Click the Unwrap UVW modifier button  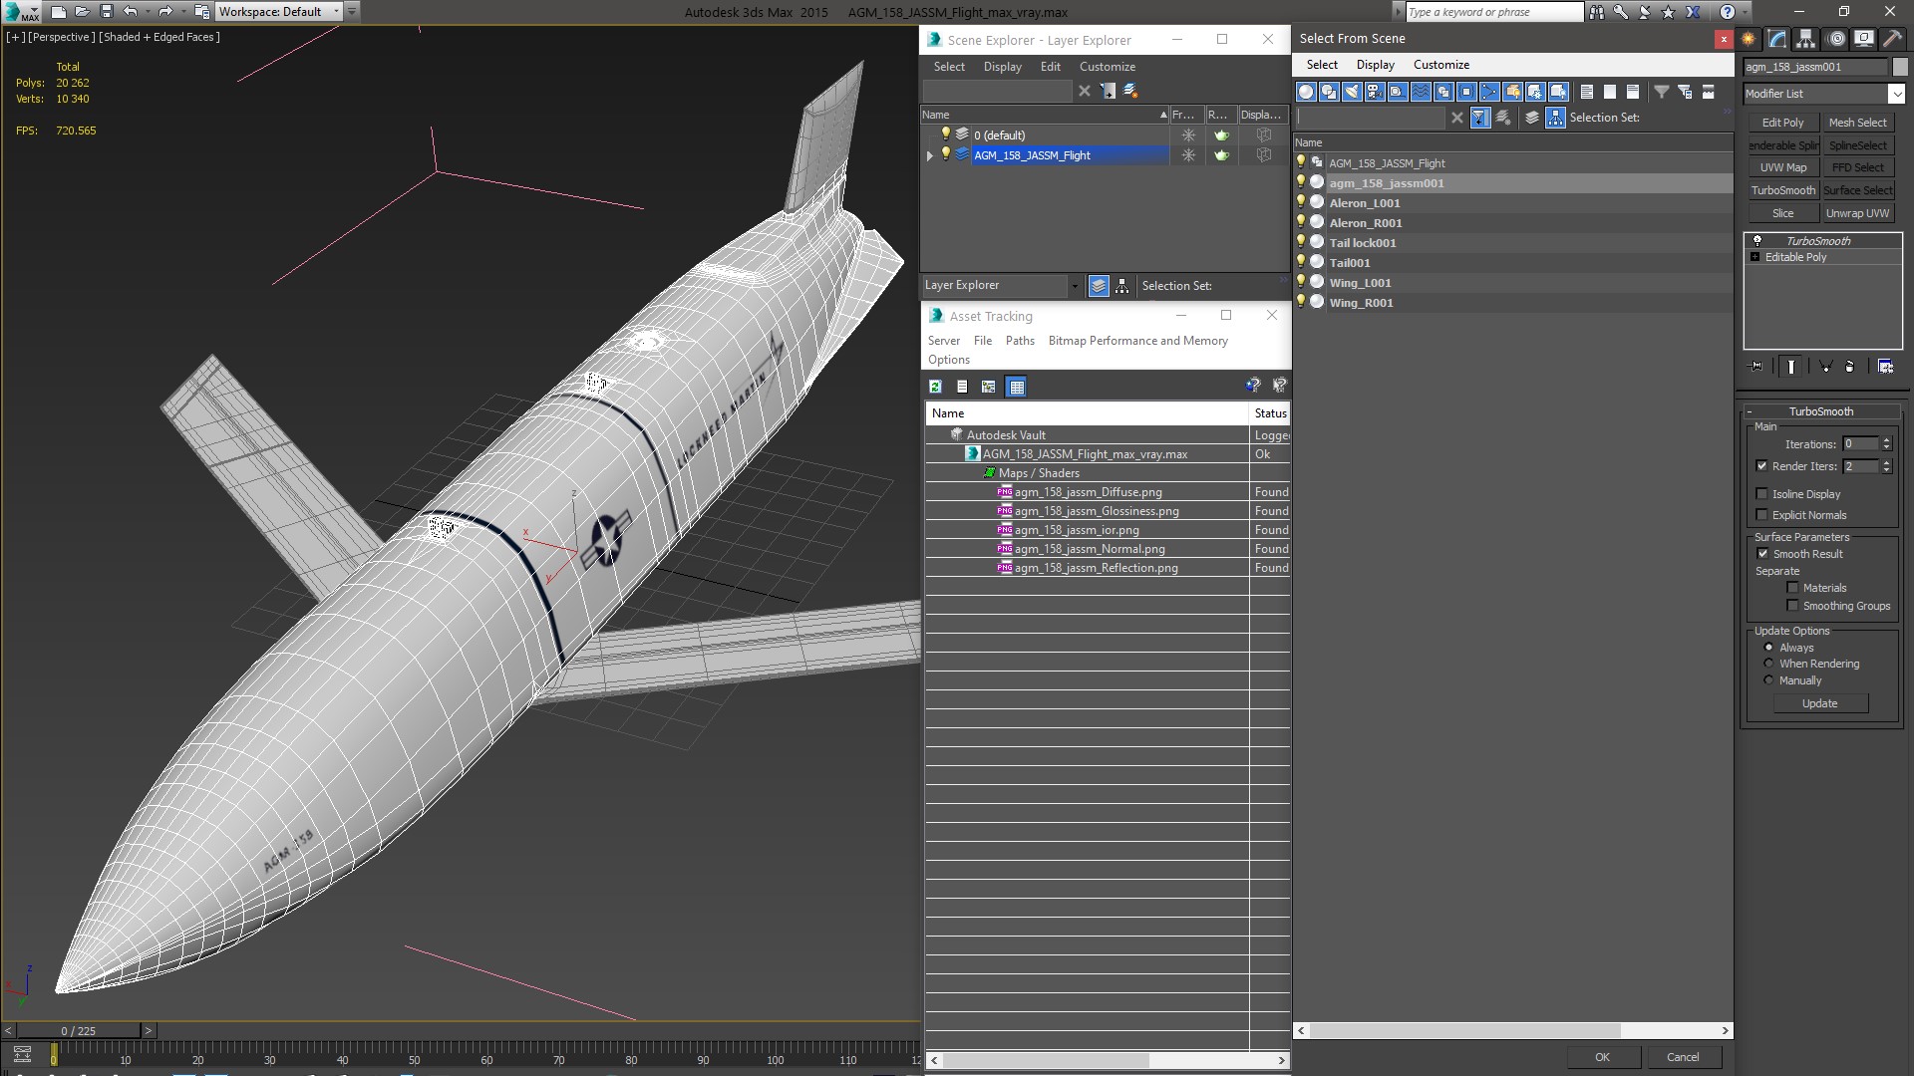point(1857,213)
